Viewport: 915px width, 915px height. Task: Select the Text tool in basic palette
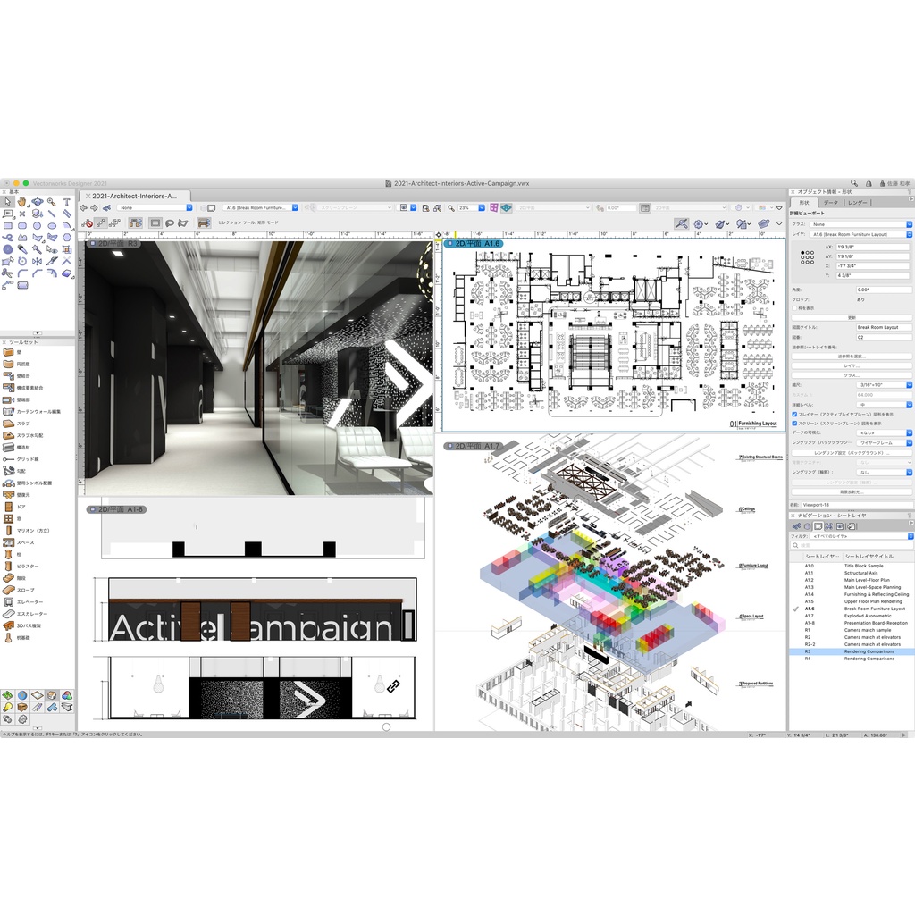pos(66,202)
